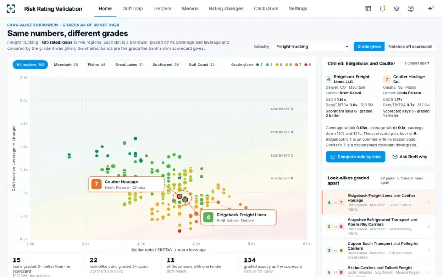Click the Ridgeback Freight Lines chart callout
The height and width of the screenshot is (277, 443).
tap(238, 218)
